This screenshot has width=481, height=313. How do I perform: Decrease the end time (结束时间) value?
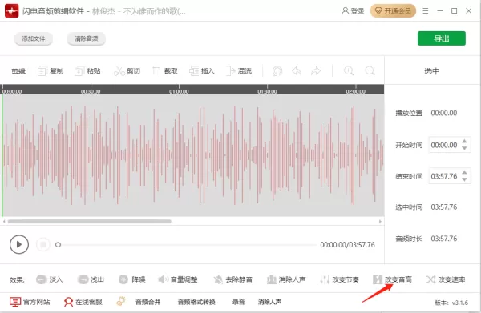[464, 179]
